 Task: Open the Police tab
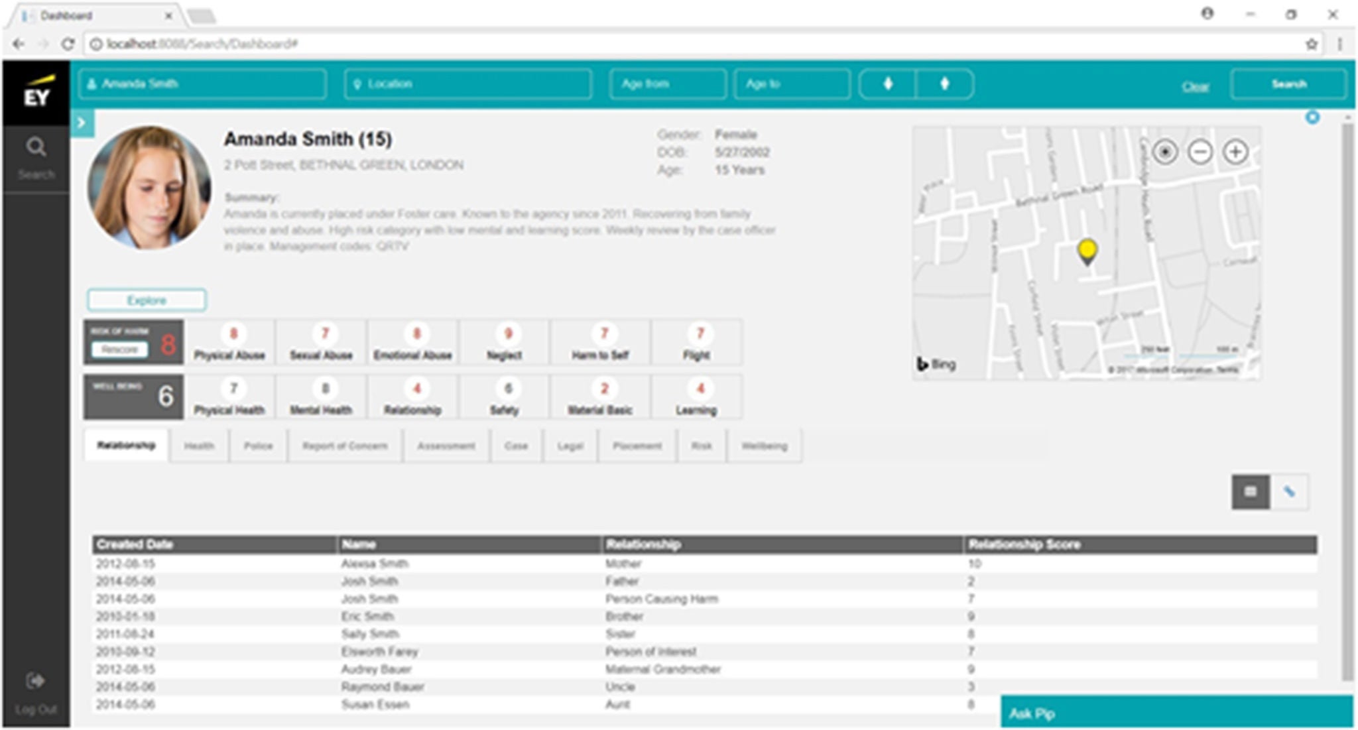[x=258, y=446]
